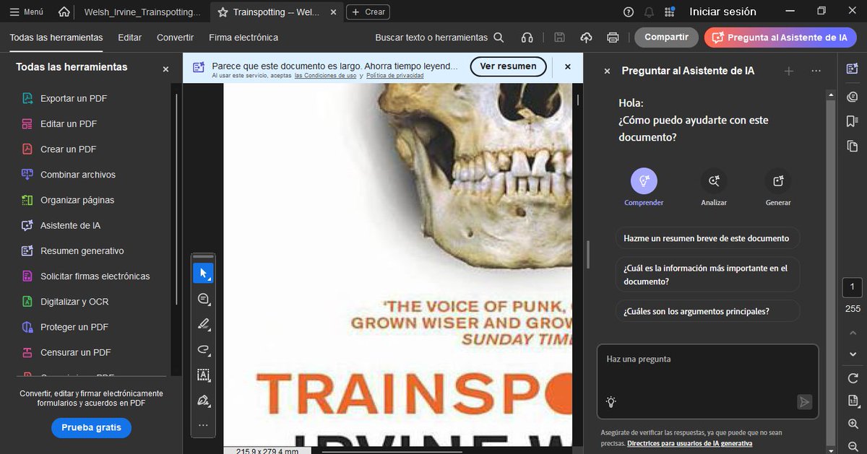Select the freehand draw loop tool
The image size is (867, 454).
(x=203, y=349)
